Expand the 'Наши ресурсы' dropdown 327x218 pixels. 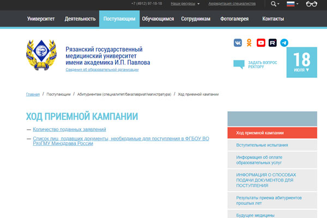click(x=185, y=3)
